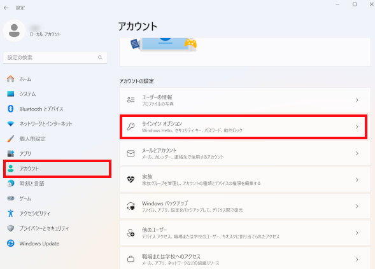This screenshot has width=375, height=269.
Task: Open サインイン オプション via its chevron
Action: (357, 127)
